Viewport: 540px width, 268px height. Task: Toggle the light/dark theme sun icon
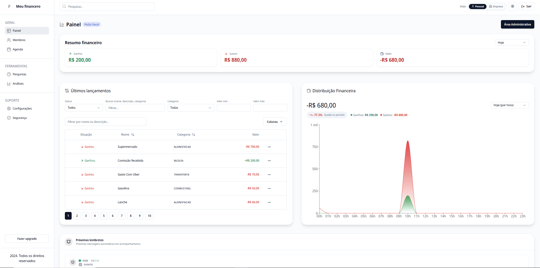pos(513,6)
